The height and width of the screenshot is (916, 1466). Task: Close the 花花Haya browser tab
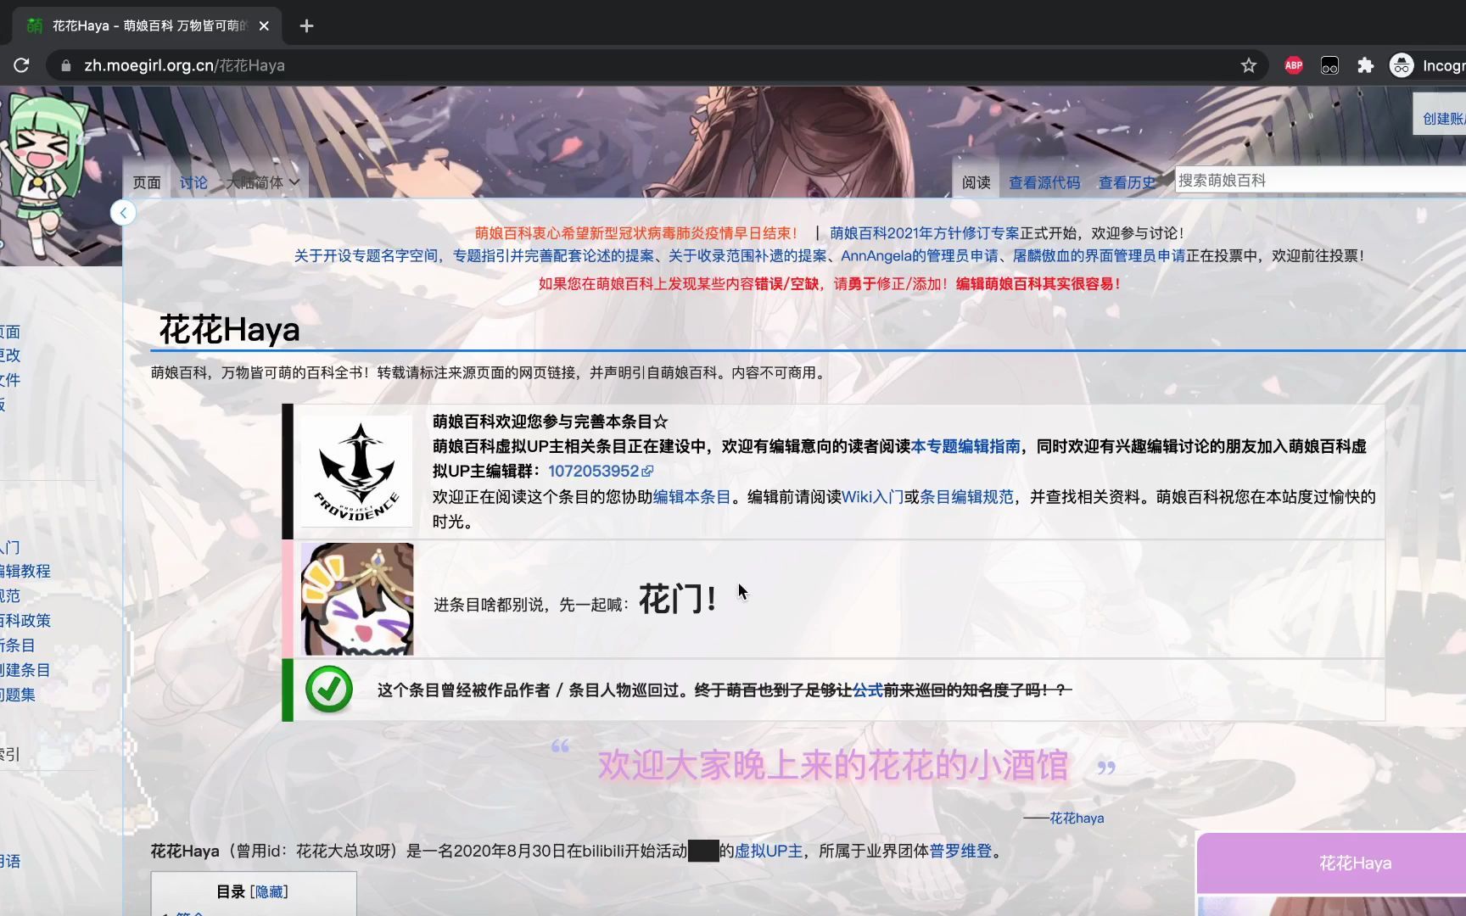click(x=264, y=26)
